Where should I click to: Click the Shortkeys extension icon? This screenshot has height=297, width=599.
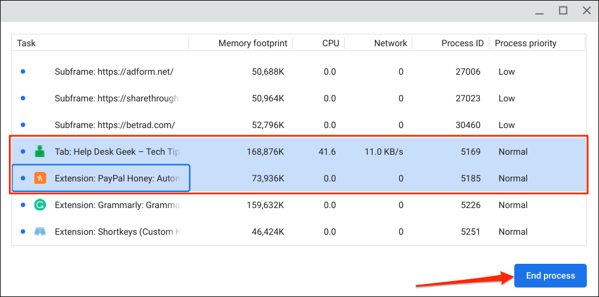[40, 232]
